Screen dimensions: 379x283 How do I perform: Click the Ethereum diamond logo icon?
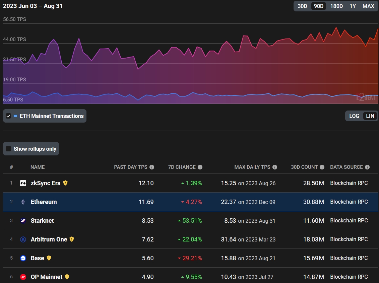click(x=23, y=202)
